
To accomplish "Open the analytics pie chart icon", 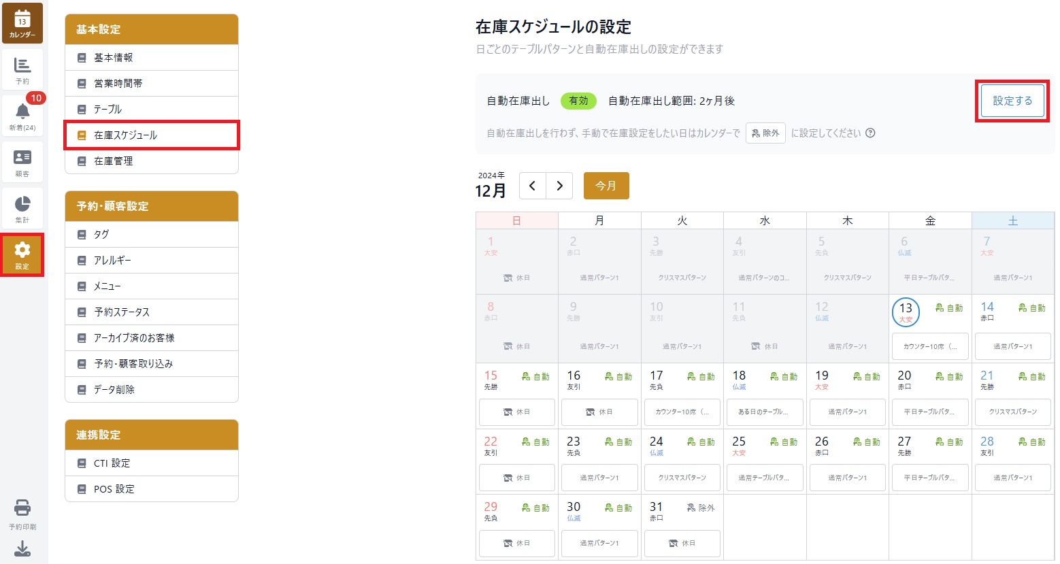I will [22, 208].
